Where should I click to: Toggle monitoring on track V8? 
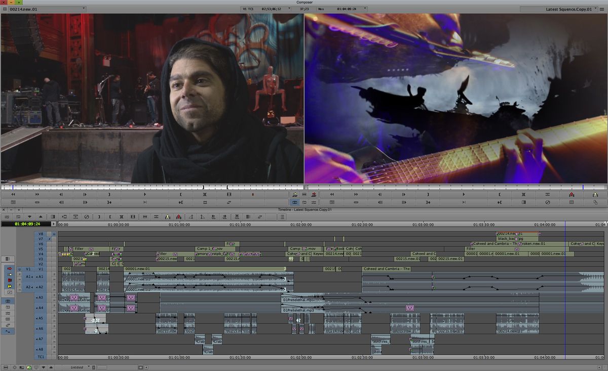pos(54,234)
